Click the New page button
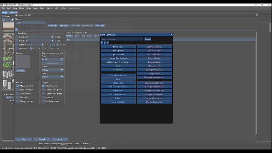The image size is (272, 153). click(x=52, y=25)
